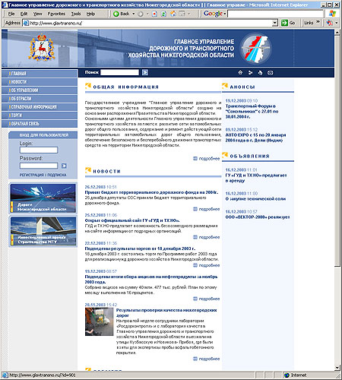Open the ПОДПИСКА link
This screenshot has height=380, width=342.
(x=57, y=175)
